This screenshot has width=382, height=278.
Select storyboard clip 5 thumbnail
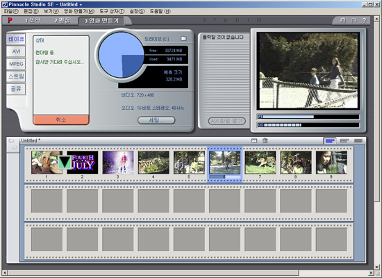tap(189, 163)
